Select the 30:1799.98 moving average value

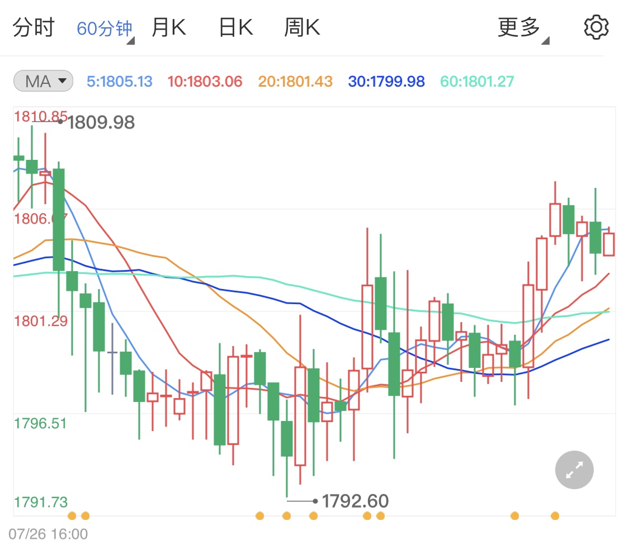386,82
